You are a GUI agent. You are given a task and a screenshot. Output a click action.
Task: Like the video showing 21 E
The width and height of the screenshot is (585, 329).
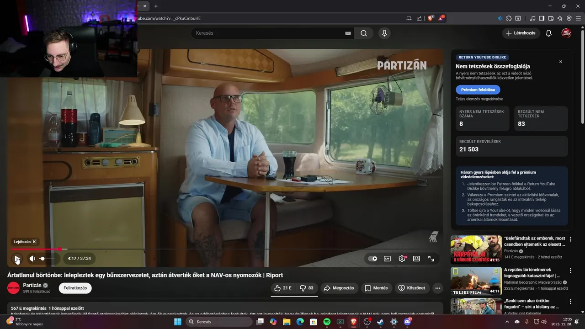tap(283, 288)
